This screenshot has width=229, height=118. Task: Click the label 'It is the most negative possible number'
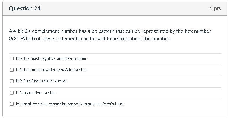tap(51, 70)
